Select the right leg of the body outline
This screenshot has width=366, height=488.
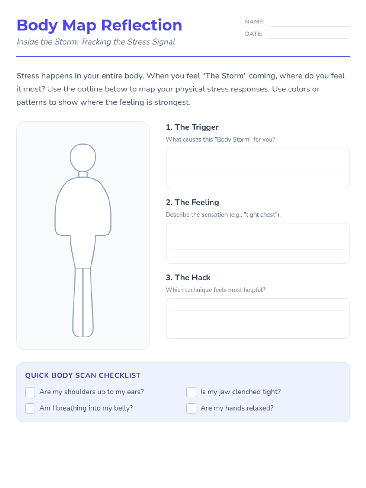coord(88,303)
